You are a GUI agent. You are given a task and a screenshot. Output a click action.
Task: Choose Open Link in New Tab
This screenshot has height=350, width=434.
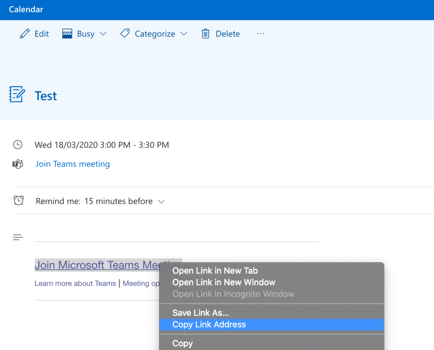tap(272, 271)
